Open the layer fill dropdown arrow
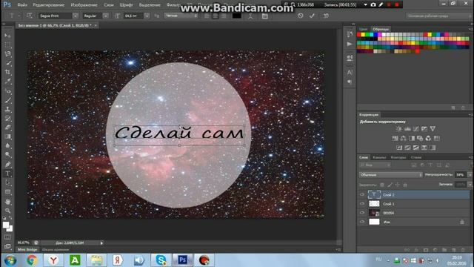The image size is (474, 267). tap(470, 185)
